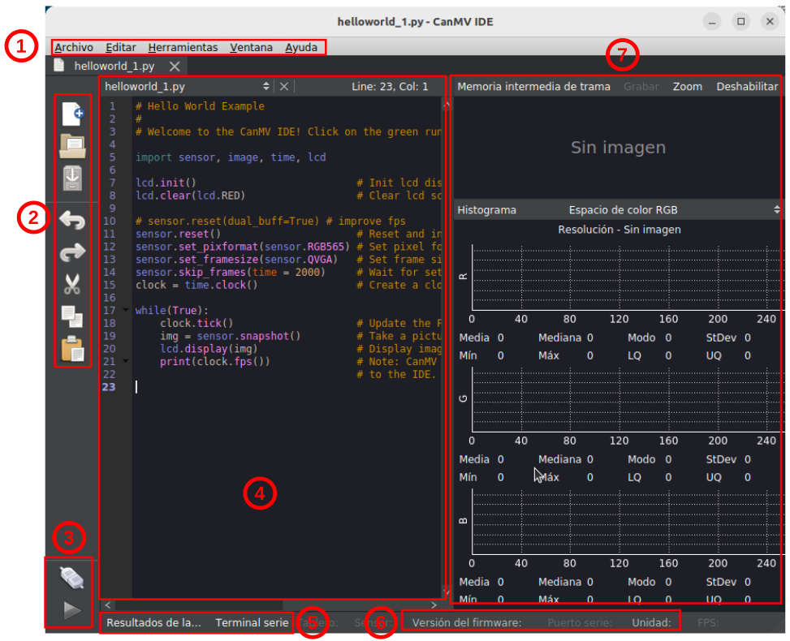
Task: Click the Versión del firmware status label
Action: (467, 623)
